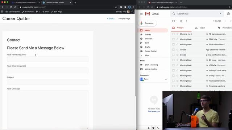Screen dimensions: 232x130
Task: Click the Your Message text area
Action: pos(47,110)
